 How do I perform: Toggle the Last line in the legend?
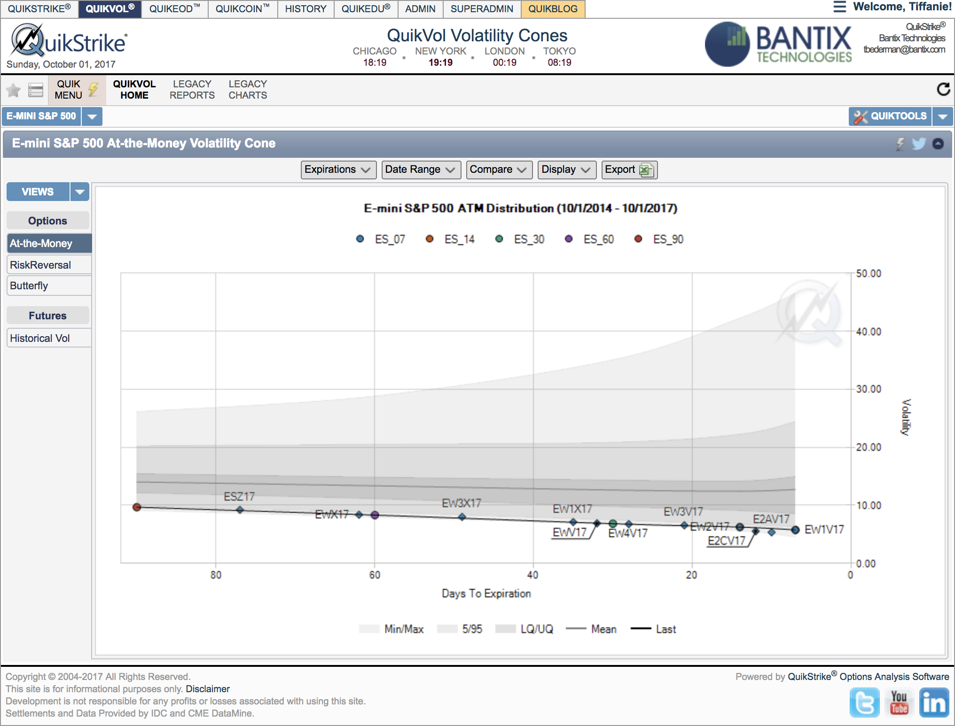click(x=653, y=629)
